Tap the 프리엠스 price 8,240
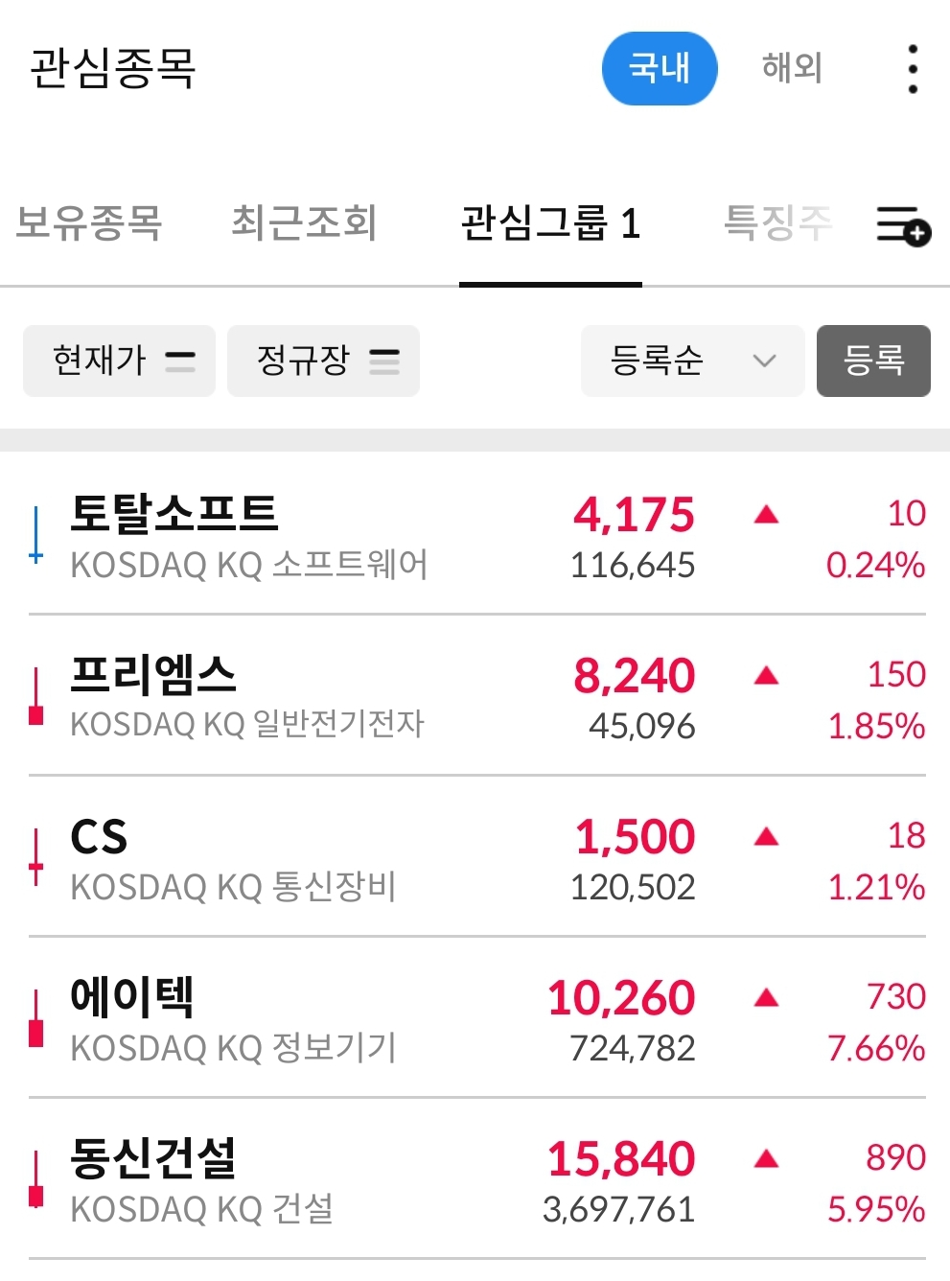 coord(634,676)
